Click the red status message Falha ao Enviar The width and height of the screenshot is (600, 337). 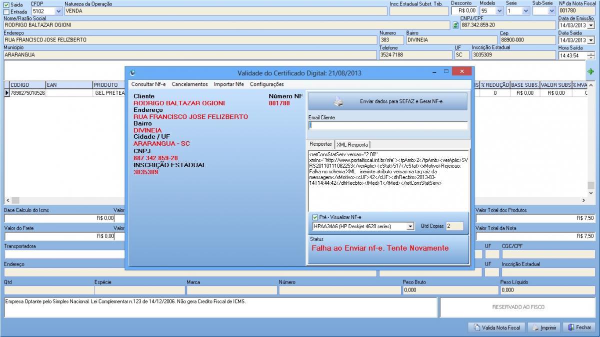[380, 248]
